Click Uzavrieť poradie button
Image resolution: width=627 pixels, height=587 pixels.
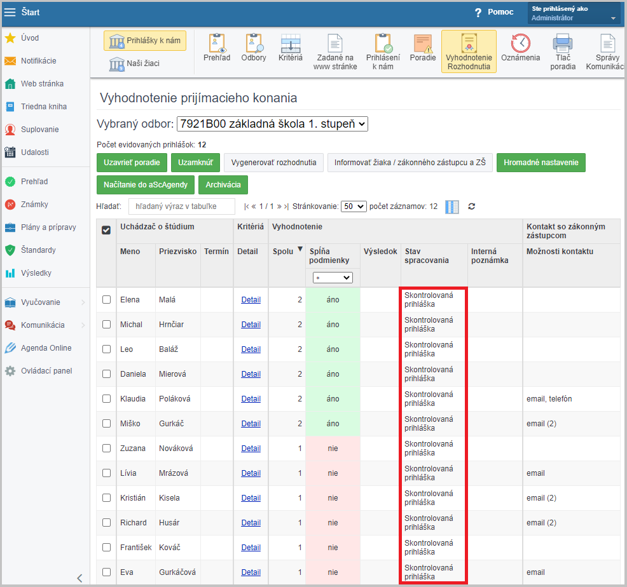coord(132,163)
